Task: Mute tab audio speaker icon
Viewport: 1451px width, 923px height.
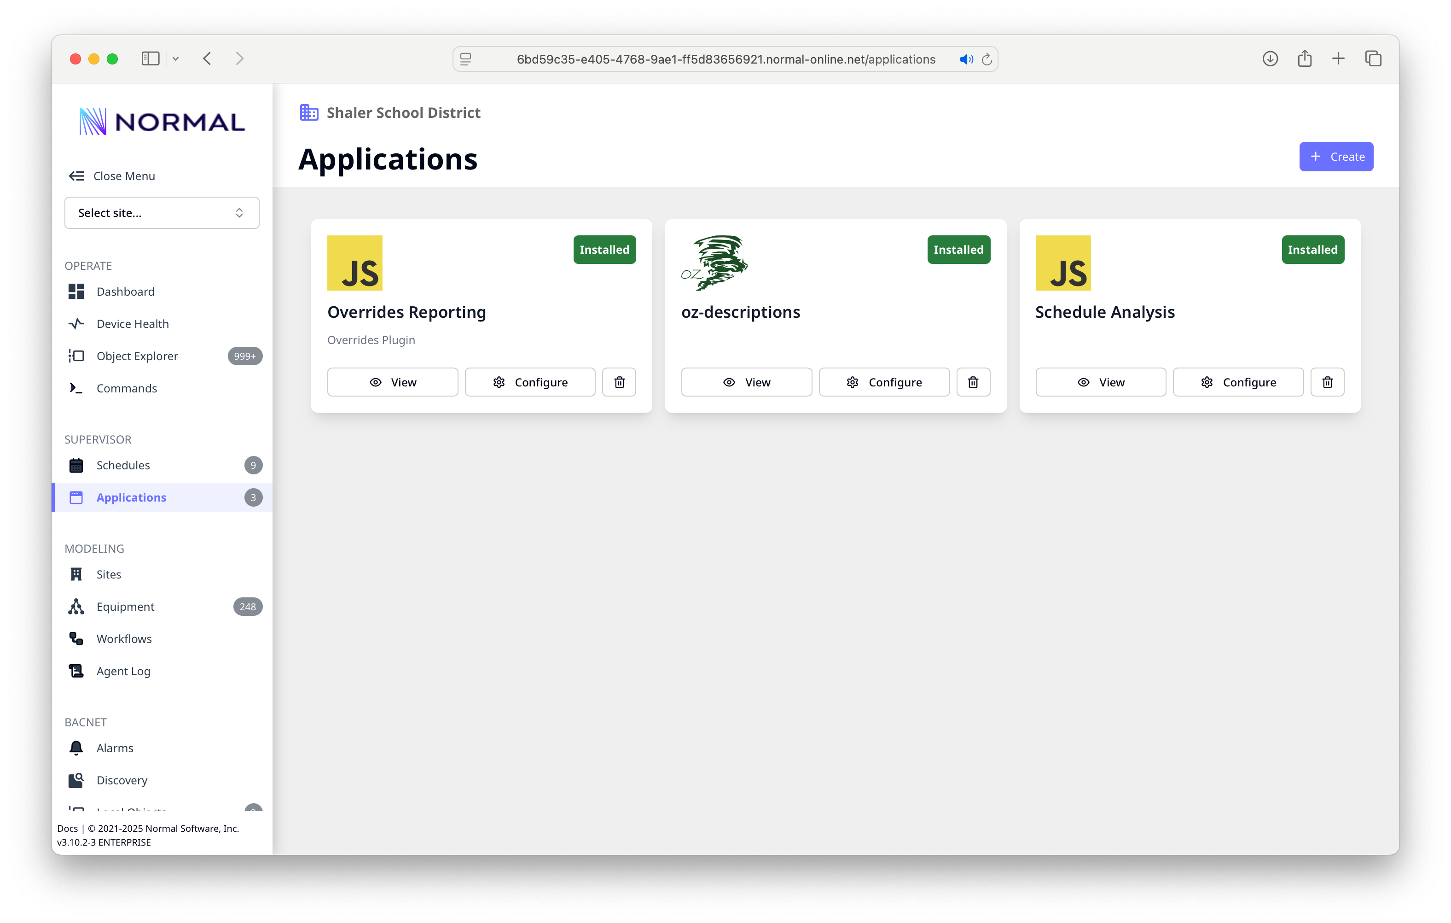Action: click(x=966, y=59)
